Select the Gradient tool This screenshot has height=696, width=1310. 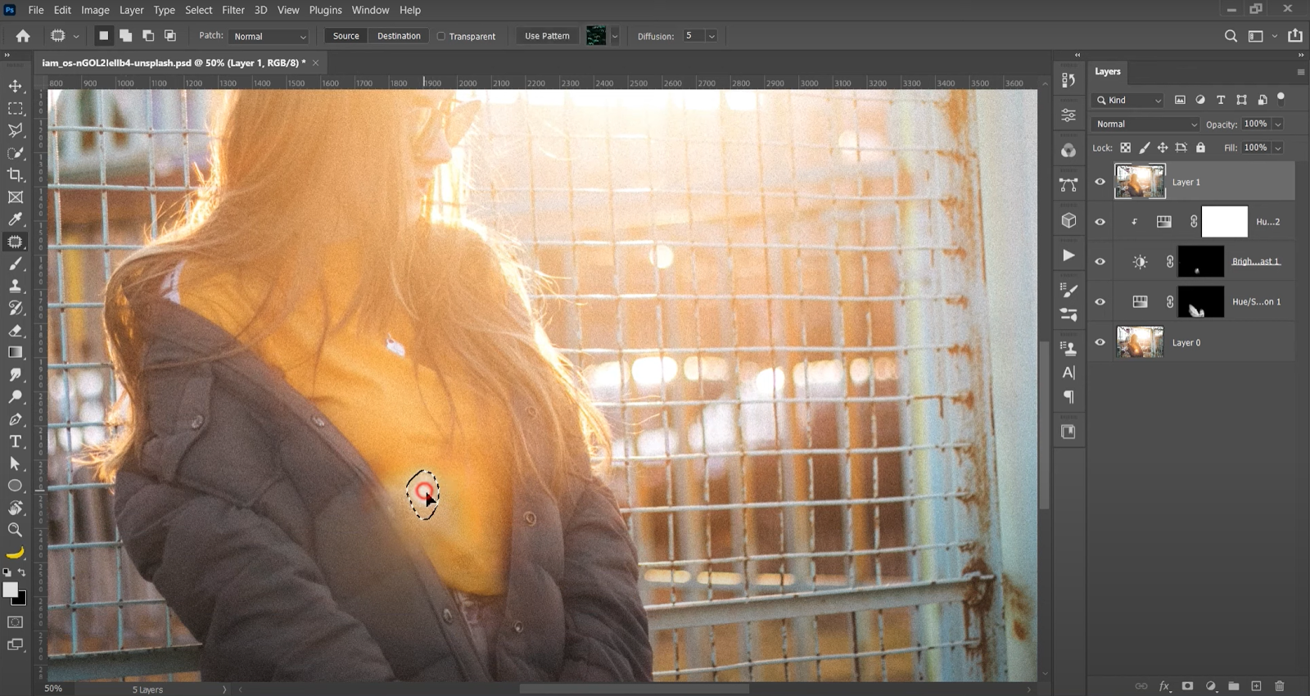click(x=16, y=353)
